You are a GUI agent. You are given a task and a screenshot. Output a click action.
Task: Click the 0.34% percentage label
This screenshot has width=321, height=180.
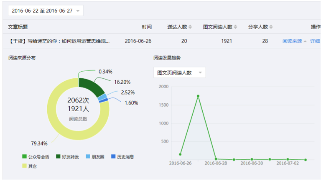click(105, 72)
